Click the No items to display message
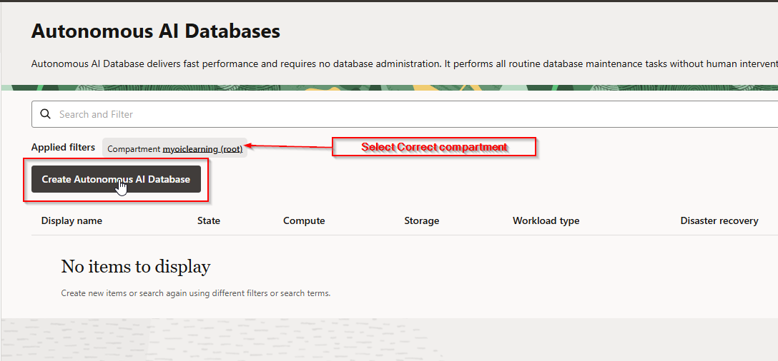This screenshot has height=361, width=778. tap(136, 267)
